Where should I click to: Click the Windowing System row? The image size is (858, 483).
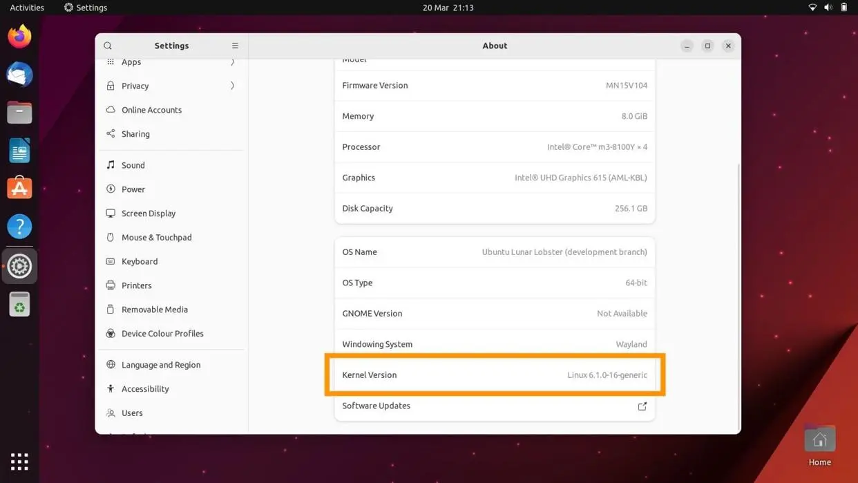coord(495,344)
